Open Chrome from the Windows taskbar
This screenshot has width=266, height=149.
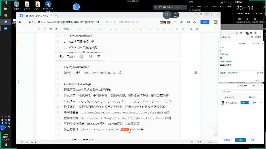(x=6, y=15)
